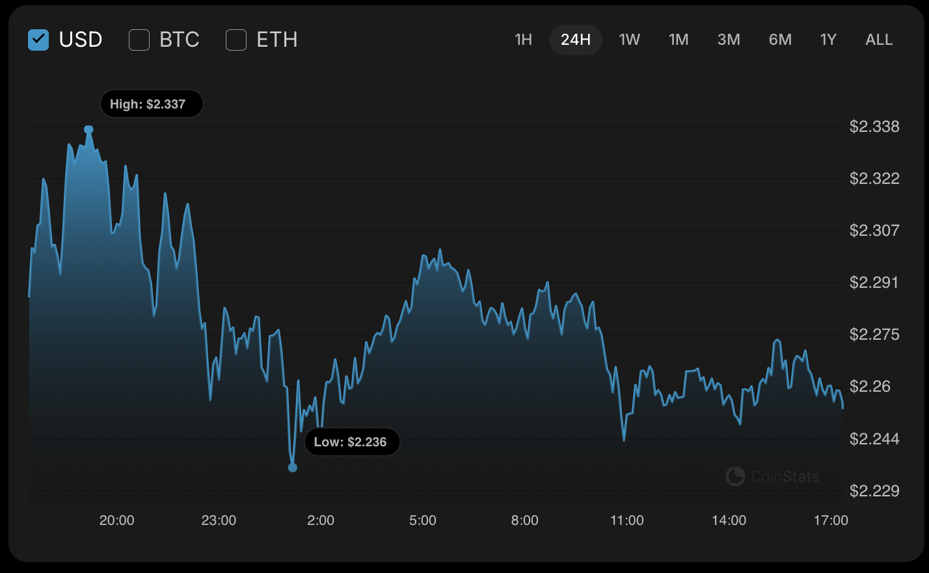Enable the BTC currency checkbox
Image resolution: width=929 pixels, height=573 pixels.
(x=139, y=40)
